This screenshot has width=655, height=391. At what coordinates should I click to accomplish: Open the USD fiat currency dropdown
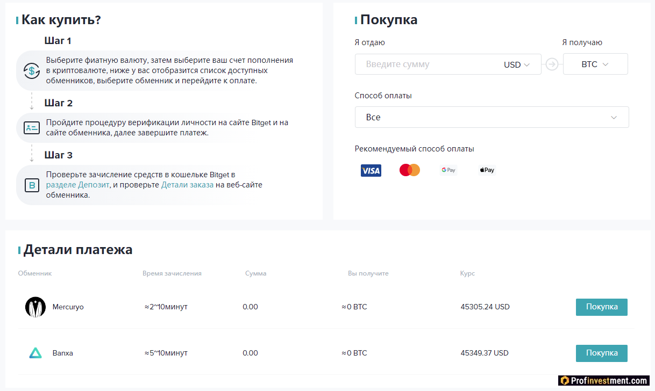click(516, 64)
